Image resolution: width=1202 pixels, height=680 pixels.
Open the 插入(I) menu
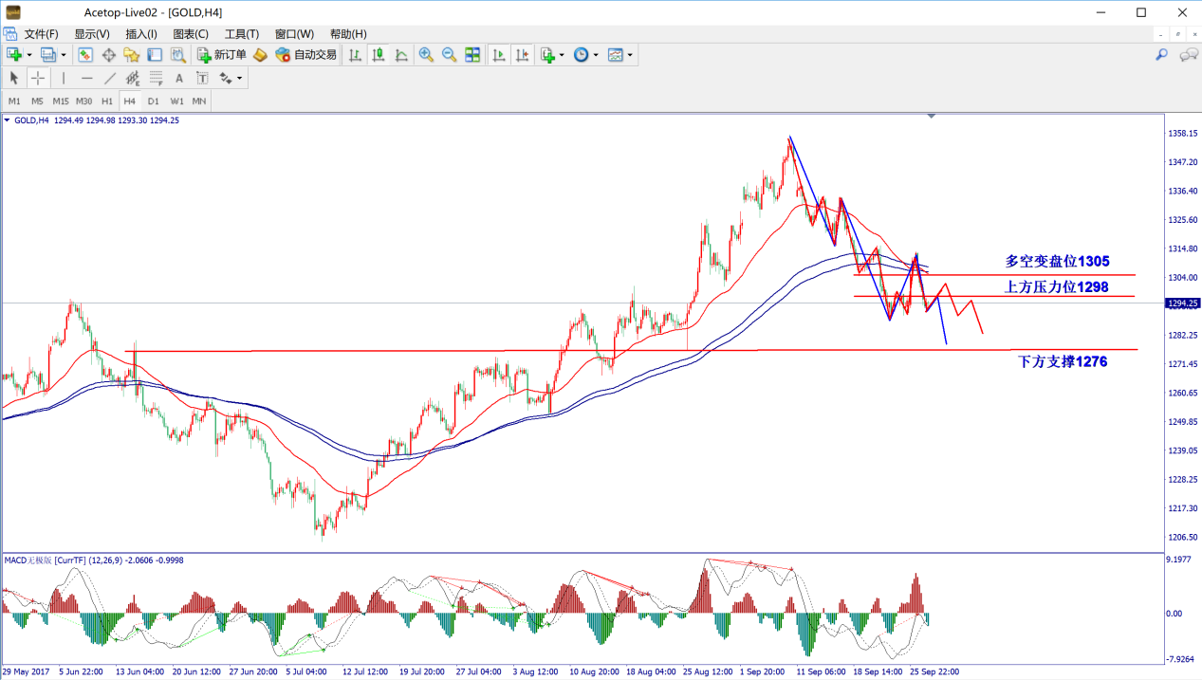(141, 34)
